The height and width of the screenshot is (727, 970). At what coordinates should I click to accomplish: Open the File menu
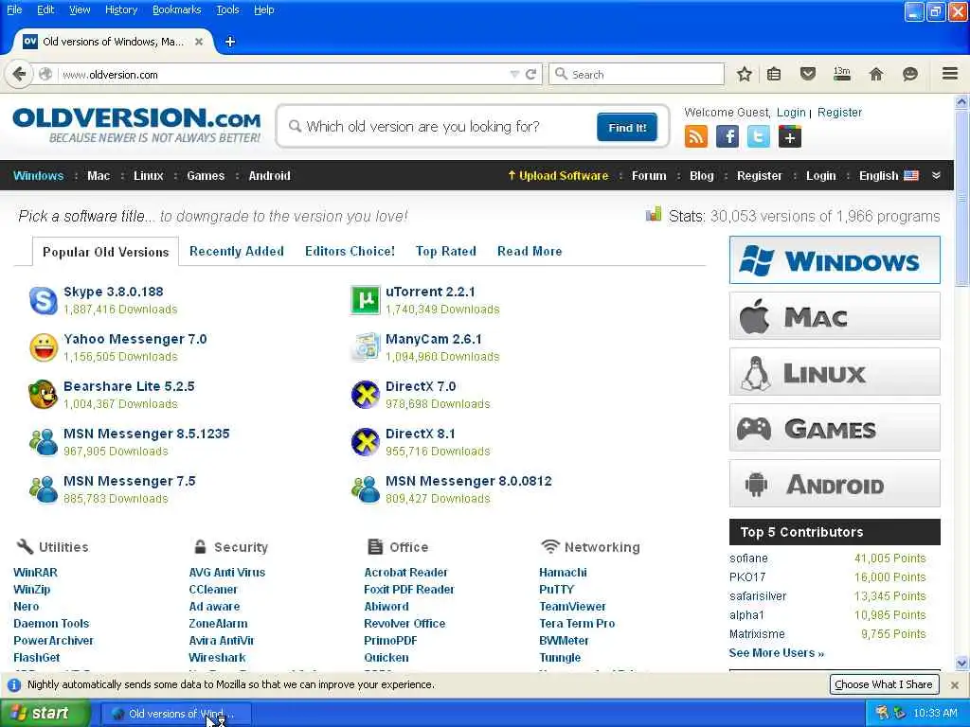click(x=14, y=9)
